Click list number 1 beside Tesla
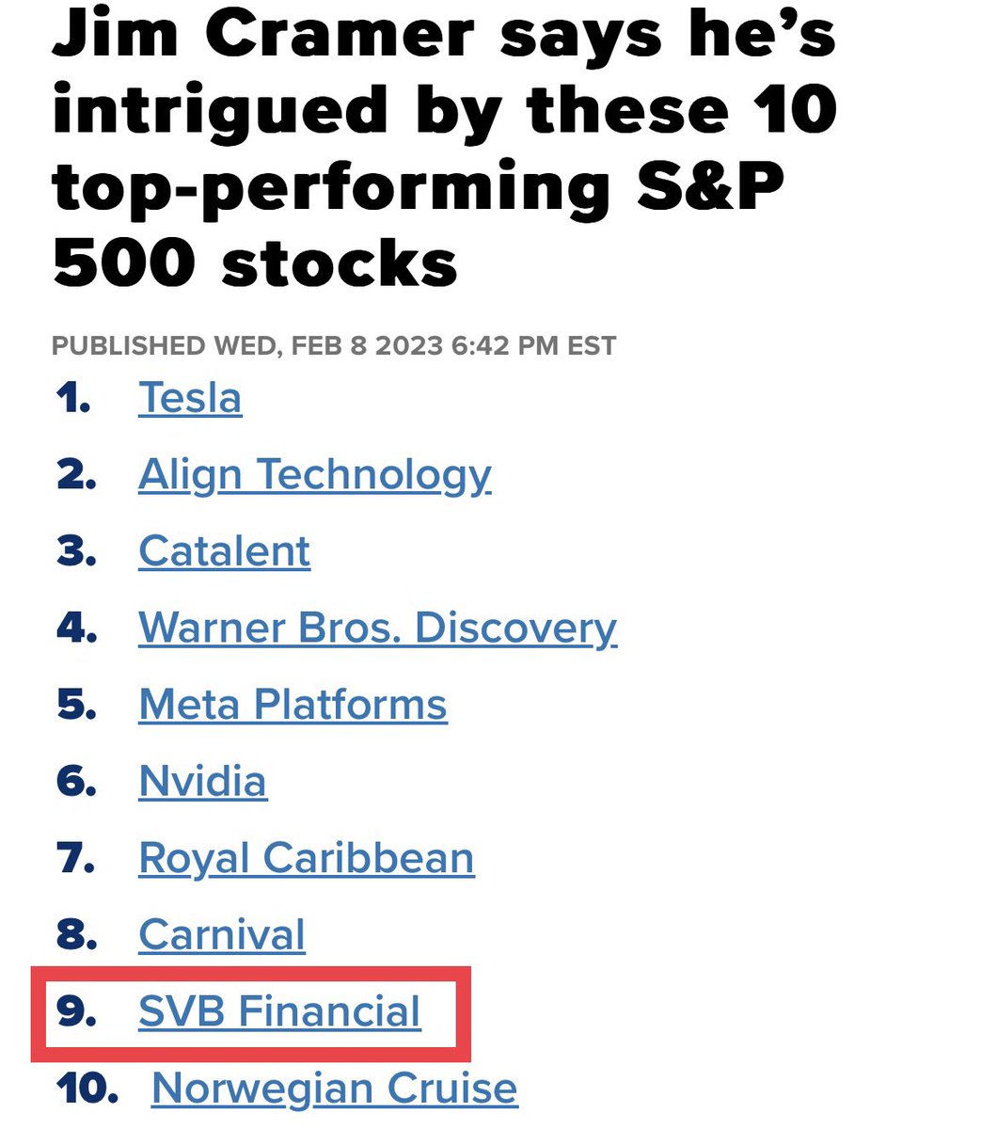Screen dimensions: 997x1129 (73, 399)
